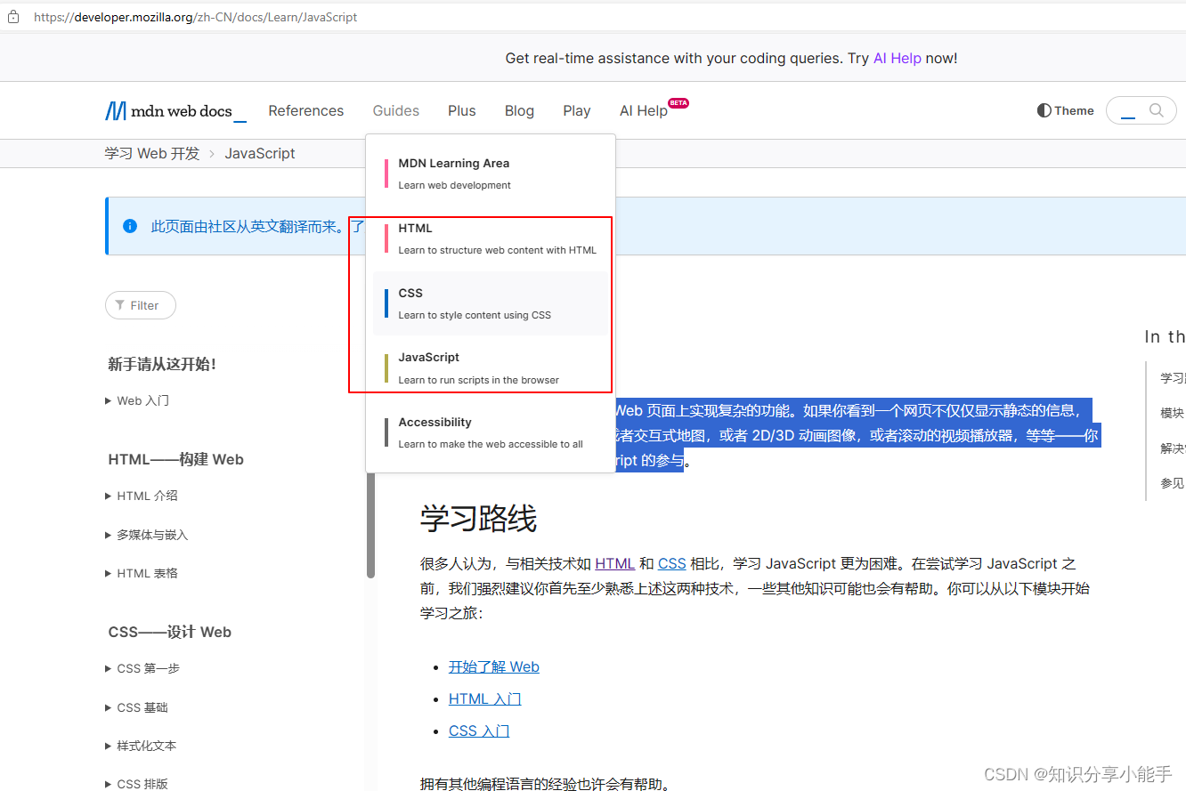Click the MDN web docs logo
The image size is (1186, 791).
tap(175, 111)
